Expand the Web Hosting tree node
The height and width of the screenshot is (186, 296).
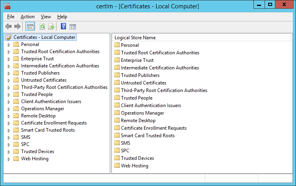click(x=9, y=159)
